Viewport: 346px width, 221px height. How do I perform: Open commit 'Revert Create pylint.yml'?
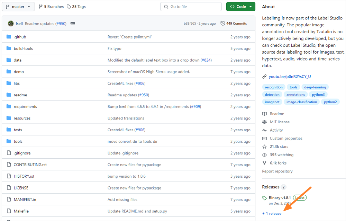(130, 37)
